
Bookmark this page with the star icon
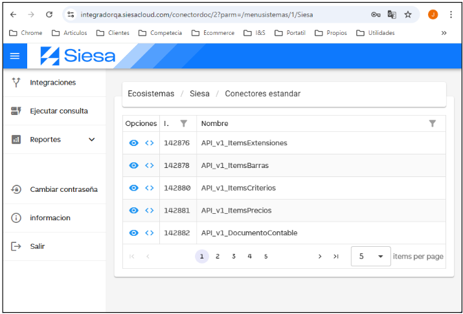pyautogui.click(x=408, y=14)
